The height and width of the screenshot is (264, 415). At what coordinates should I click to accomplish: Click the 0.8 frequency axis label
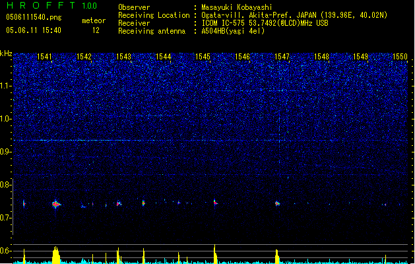coord(6,185)
